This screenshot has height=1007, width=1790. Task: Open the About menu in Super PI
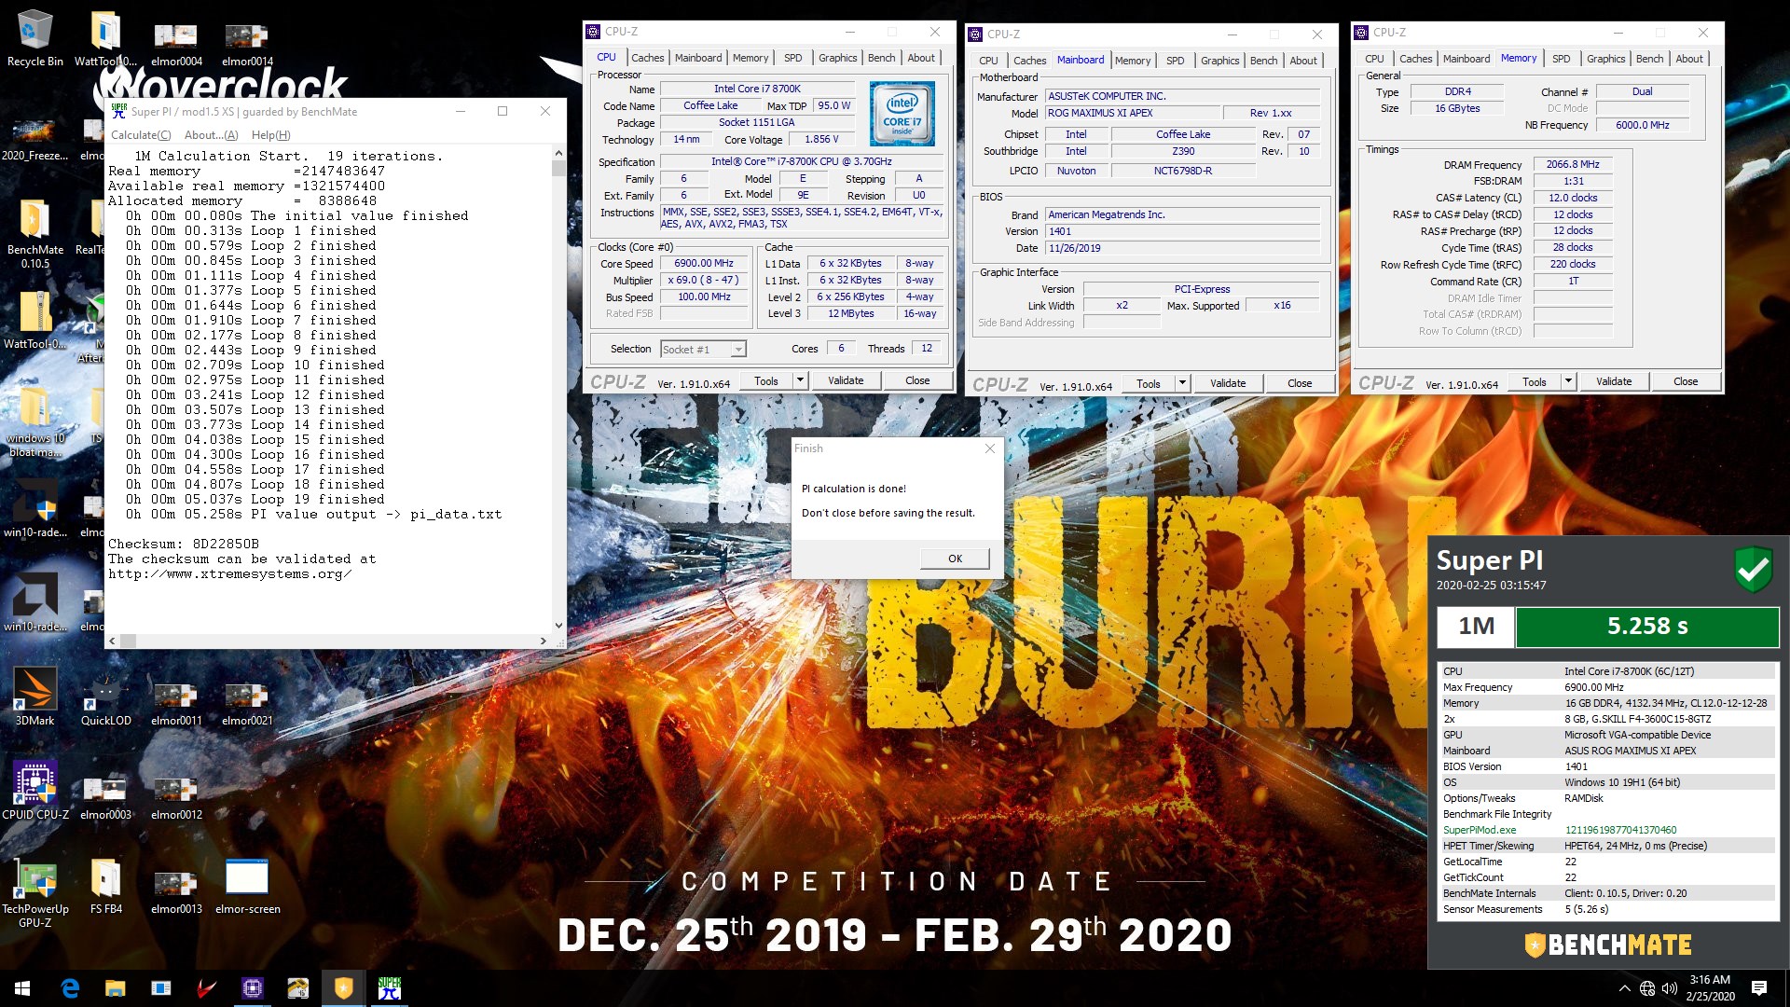212,135
